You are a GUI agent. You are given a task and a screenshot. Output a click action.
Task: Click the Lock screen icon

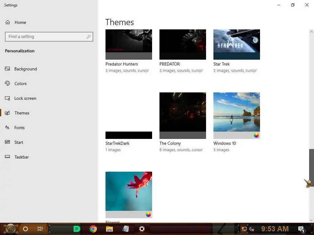coord(7,98)
